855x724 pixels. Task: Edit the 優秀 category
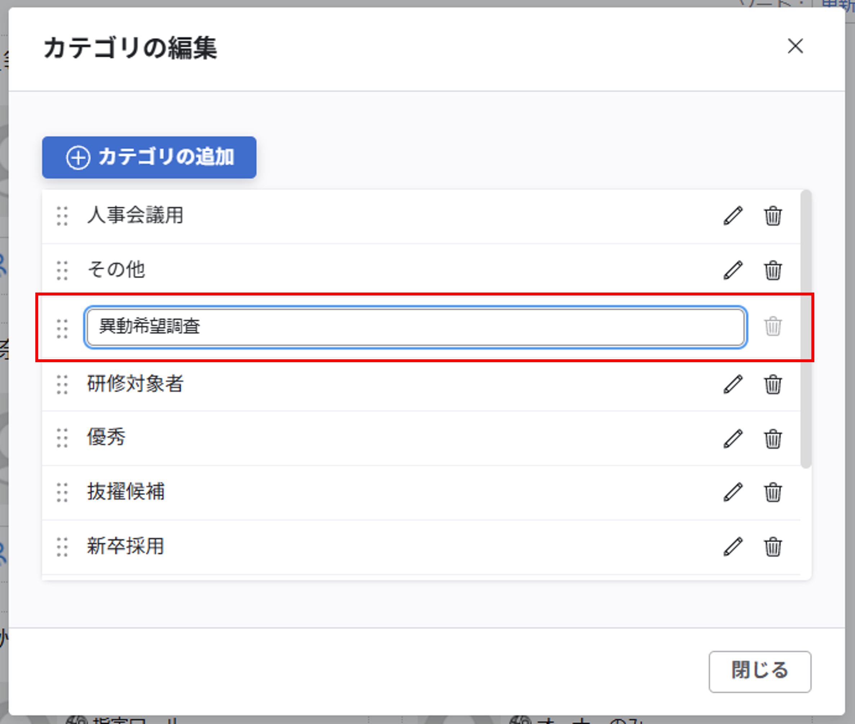(x=733, y=438)
